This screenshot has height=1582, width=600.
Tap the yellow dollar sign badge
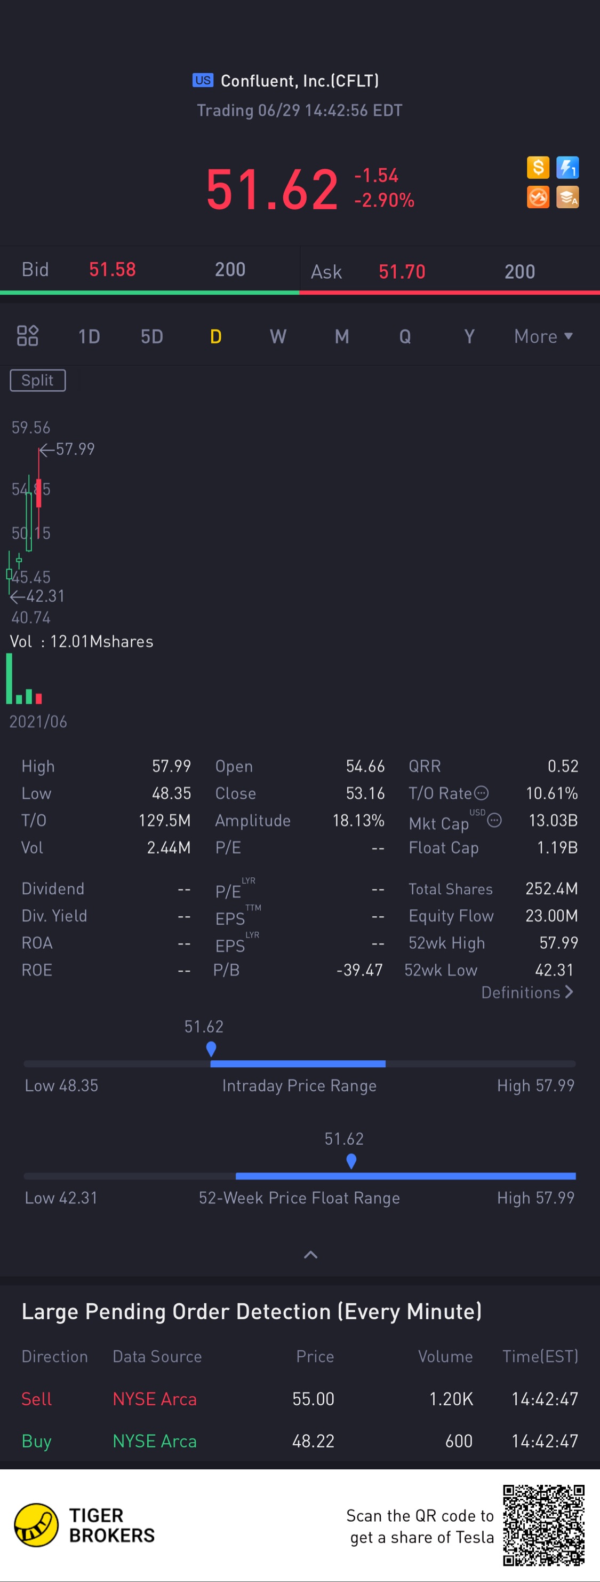[x=538, y=167]
